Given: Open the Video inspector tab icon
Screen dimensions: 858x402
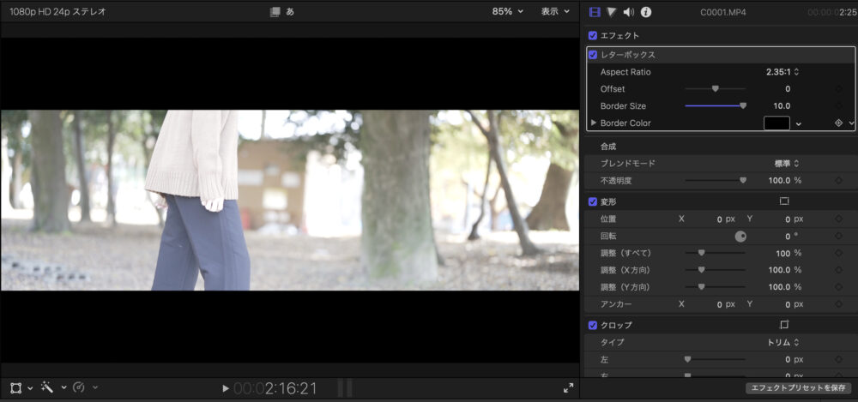Looking at the screenshot, I should (x=593, y=12).
